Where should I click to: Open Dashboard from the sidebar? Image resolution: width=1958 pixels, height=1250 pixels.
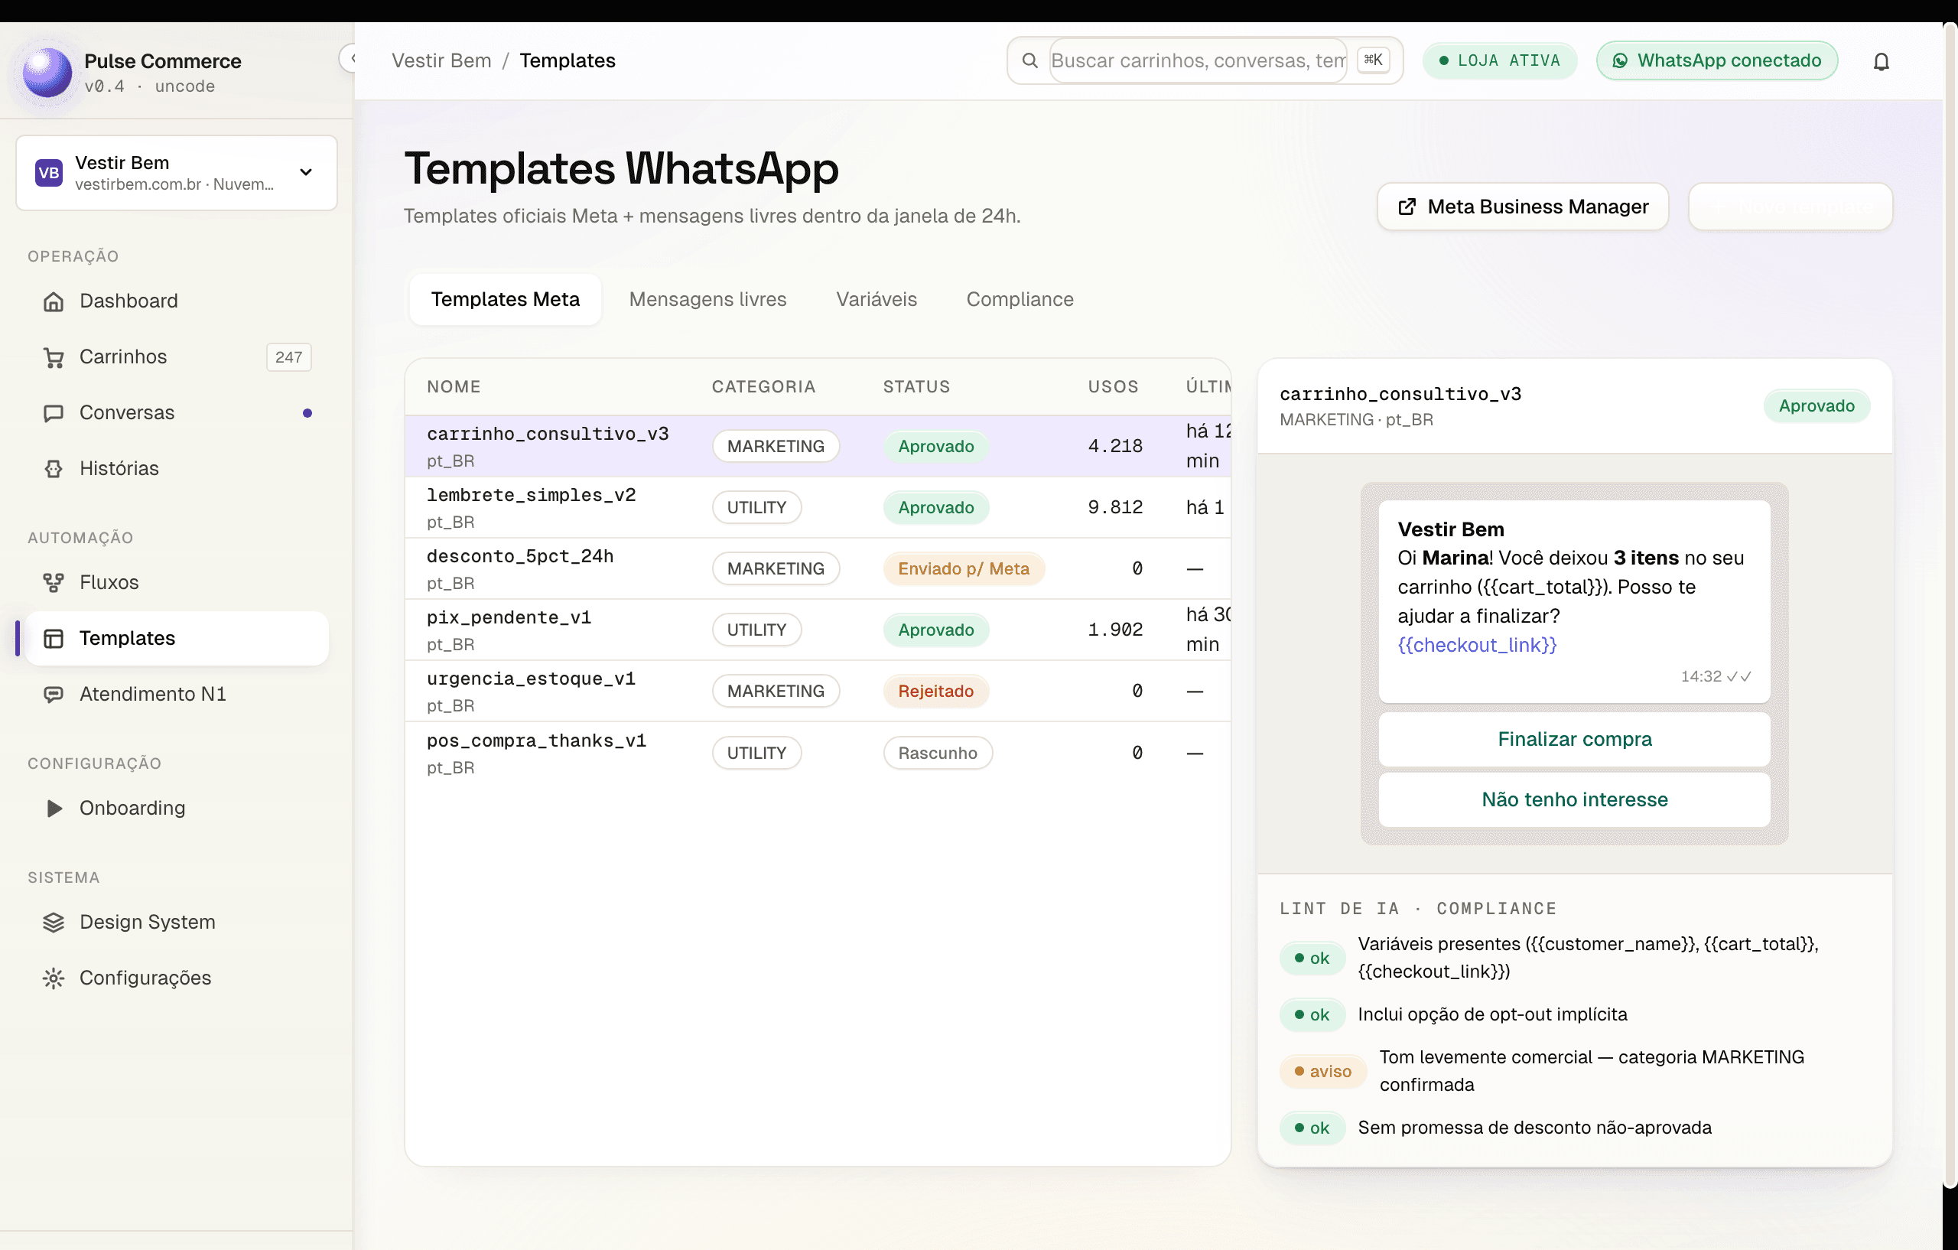click(177, 301)
